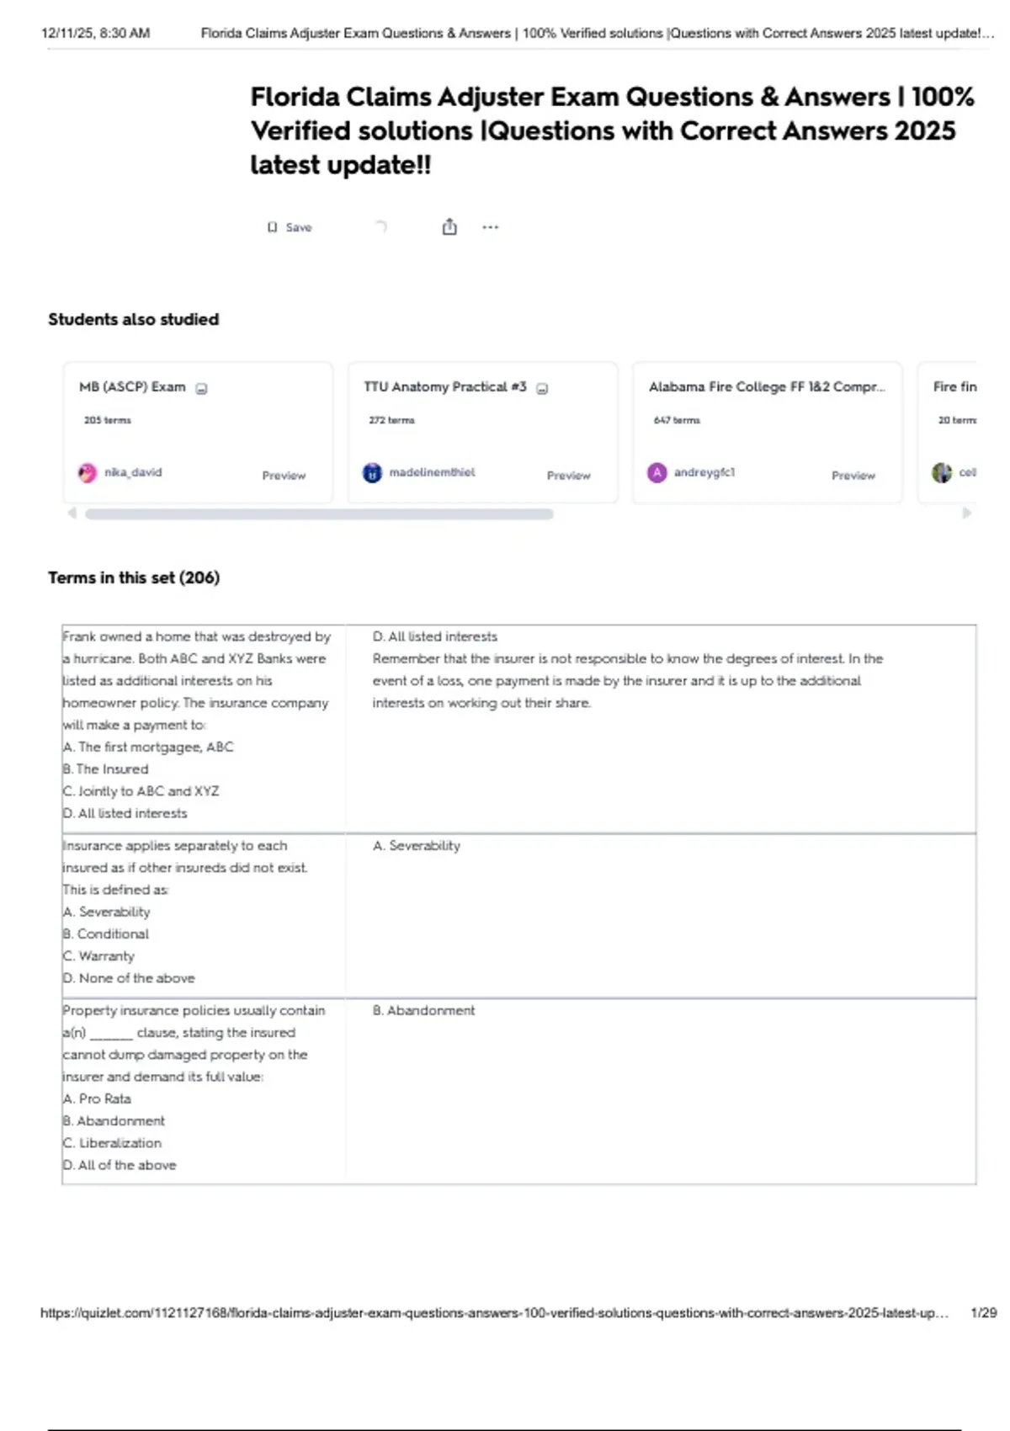Click the avatar on the partially visible Fire card
This screenshot has height=1431, width=1010.
tap(942, 473)
